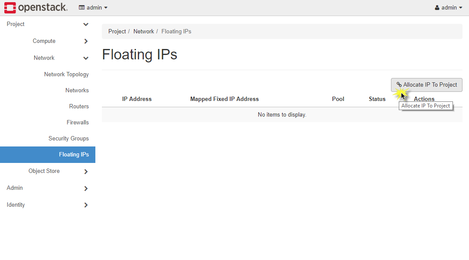469x260 pixels.
Task: Select the highlighted Floating IPs sidebar entry
Action: [74, 155]
